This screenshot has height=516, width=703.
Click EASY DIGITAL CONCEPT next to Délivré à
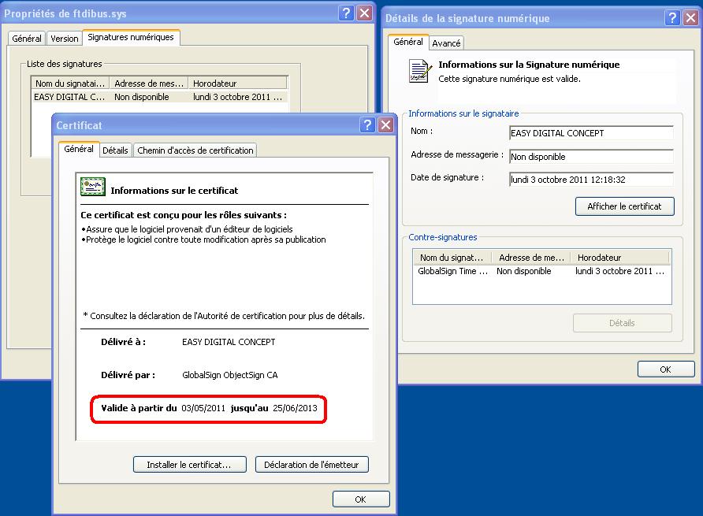point(229,342)
